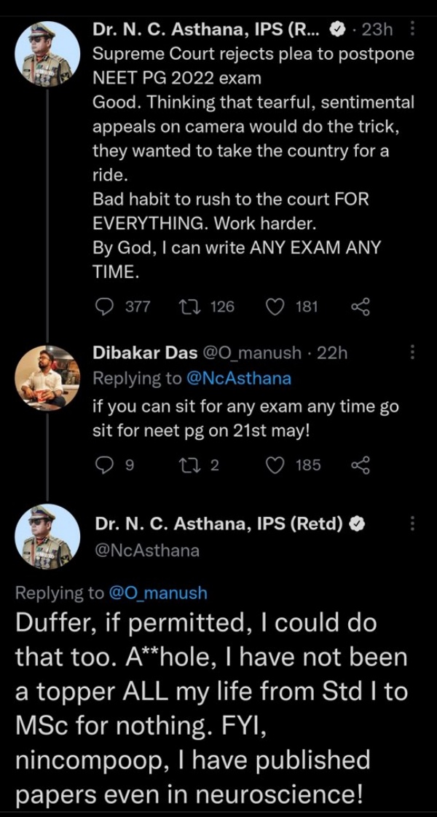Viewport: 437px width, 817px height.
Task: Like Dibakar Das's tweet with 185 likes
Action: [x=275, y=464]
